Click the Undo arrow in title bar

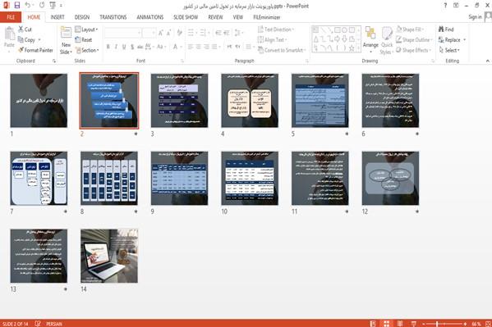(28, 5)
